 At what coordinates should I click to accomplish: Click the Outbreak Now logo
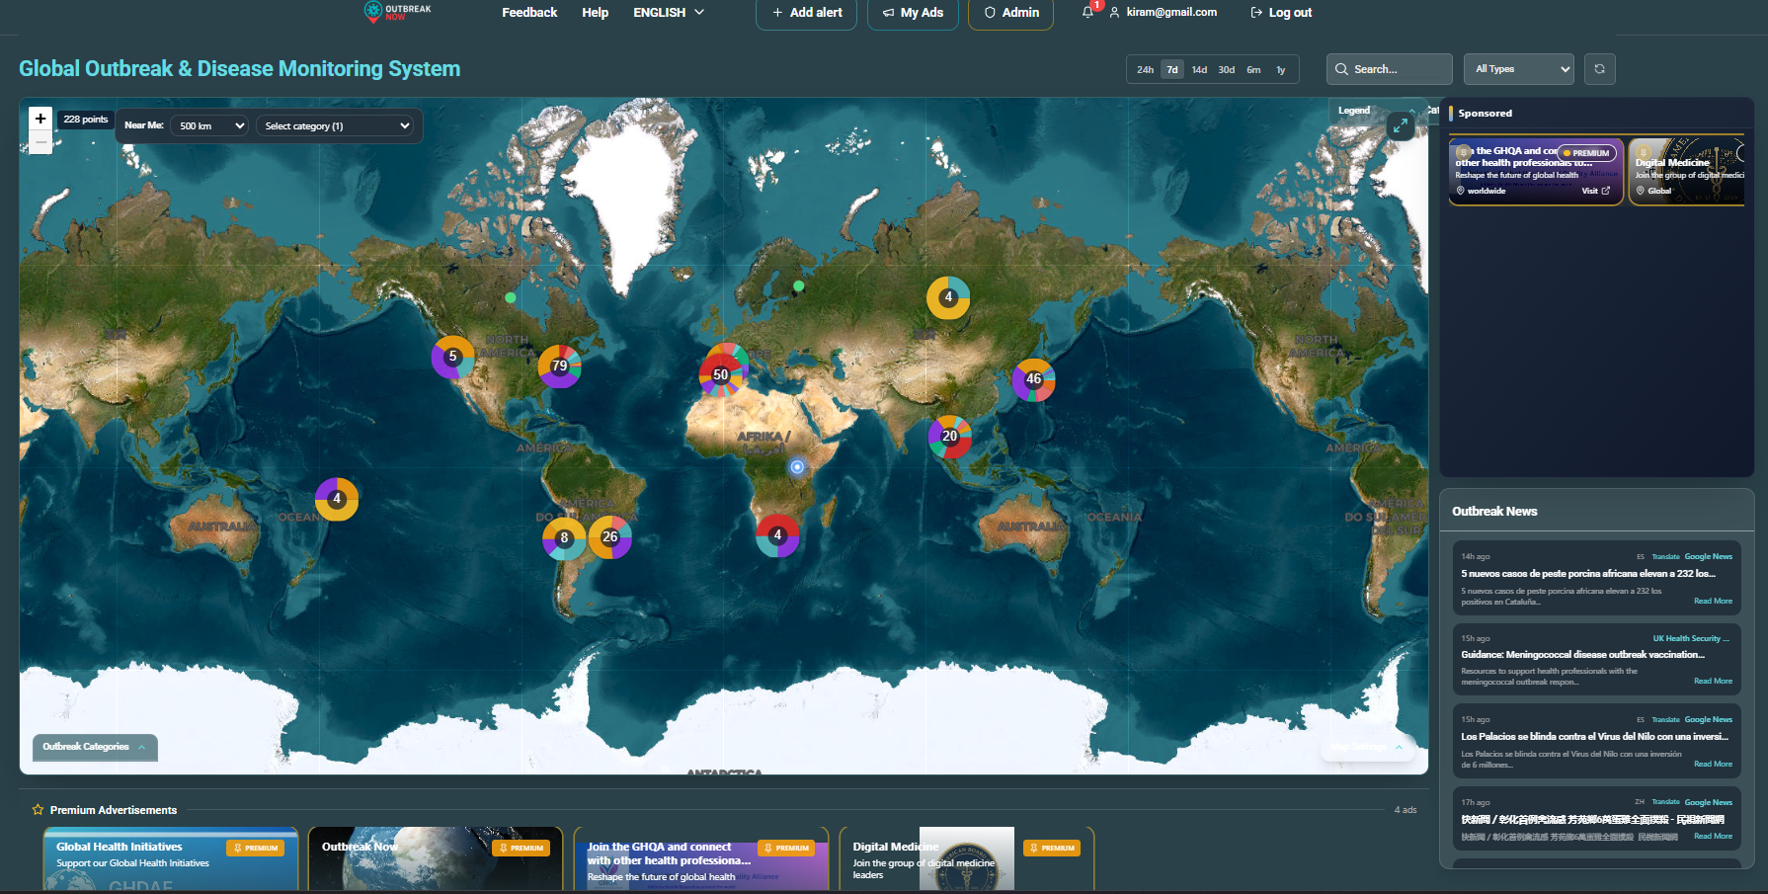[398, 12]
